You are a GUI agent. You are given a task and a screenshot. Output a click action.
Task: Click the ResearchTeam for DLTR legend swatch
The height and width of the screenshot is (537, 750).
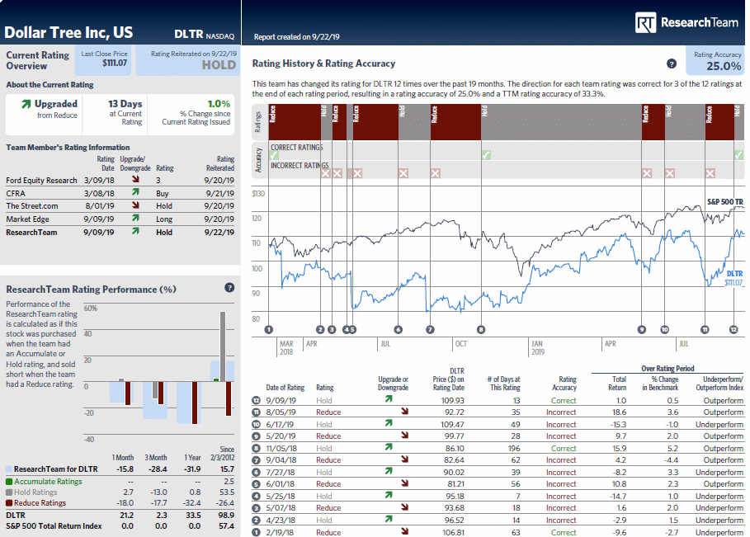coord(9,469)
